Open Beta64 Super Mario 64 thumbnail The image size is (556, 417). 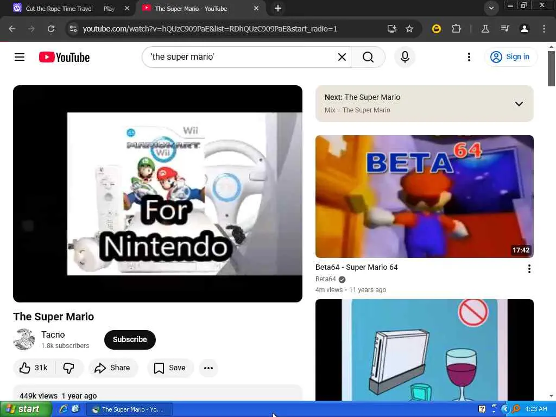pos(425,197)
